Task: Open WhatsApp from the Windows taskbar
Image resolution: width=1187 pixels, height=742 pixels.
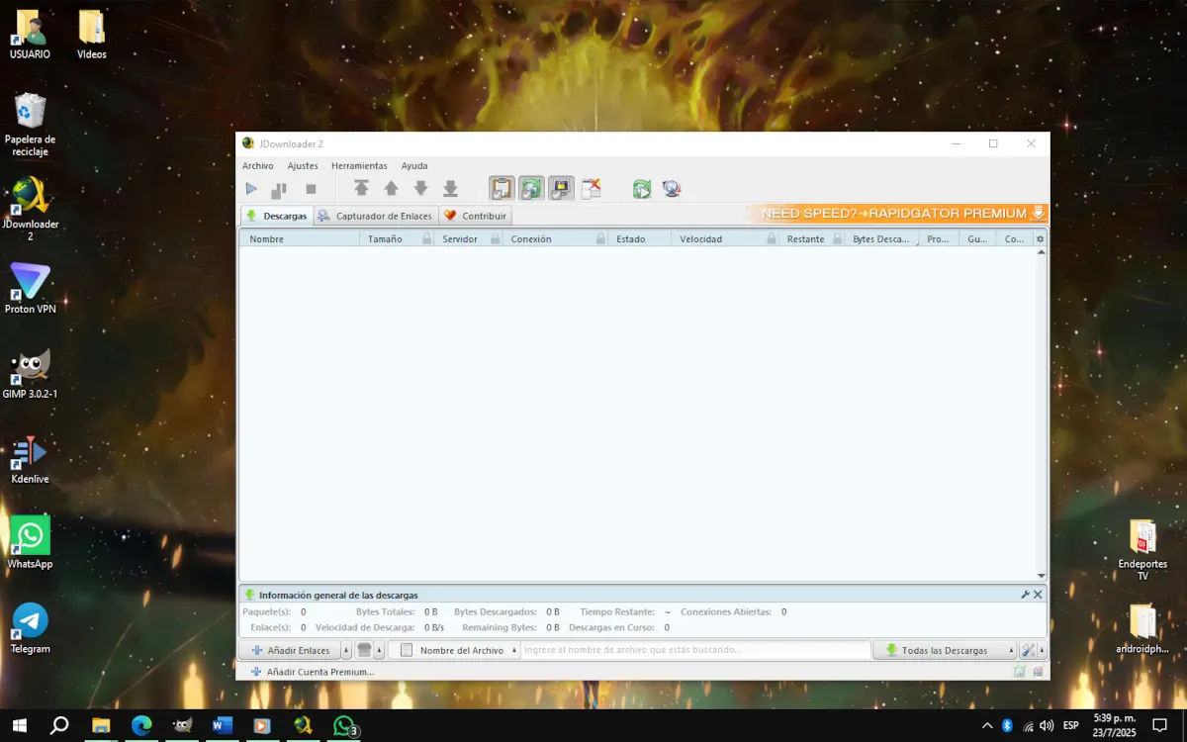Action: pyautogui.click(x=344, y=725)
